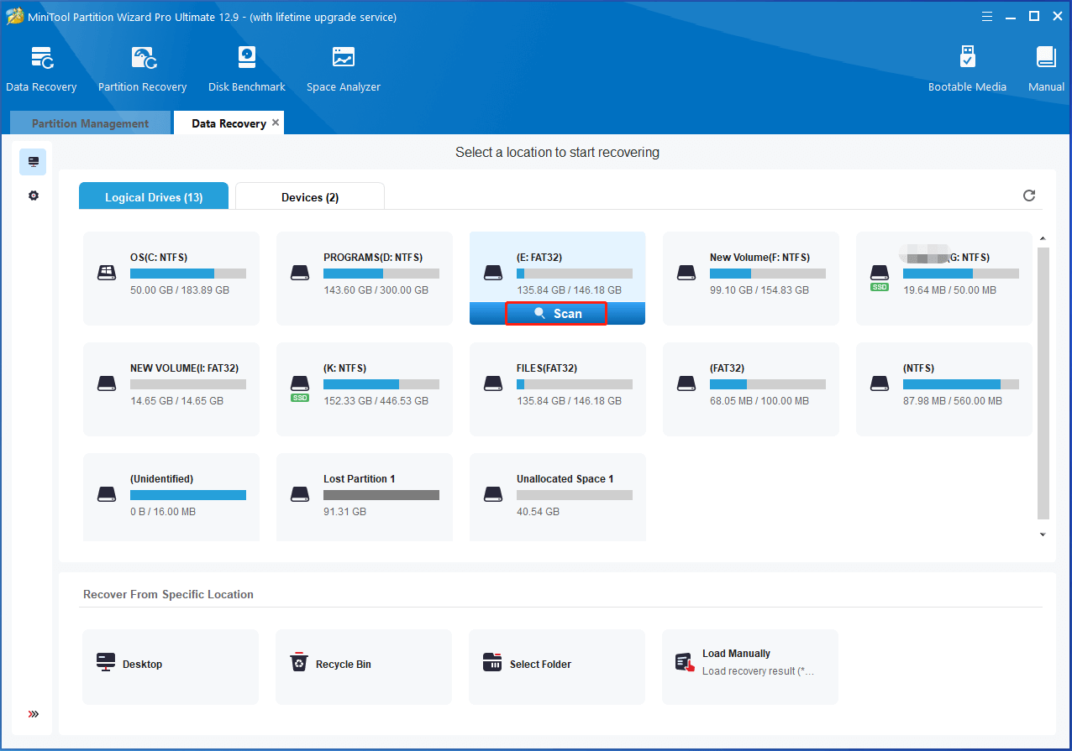Select the Logical Drives (13) tab
Image resolution: width=1072 pixels, height=751 pixels.
click(x=154, y=197)
